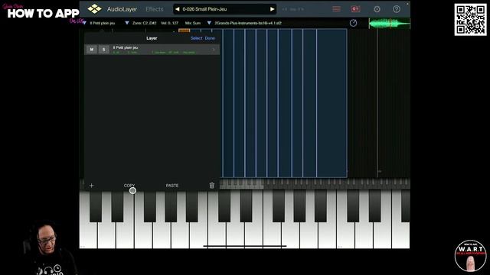Tap Done in the Layer panel
Image resolution: width=490 pixels, height=275 pixels.
[x=210, y=38]
